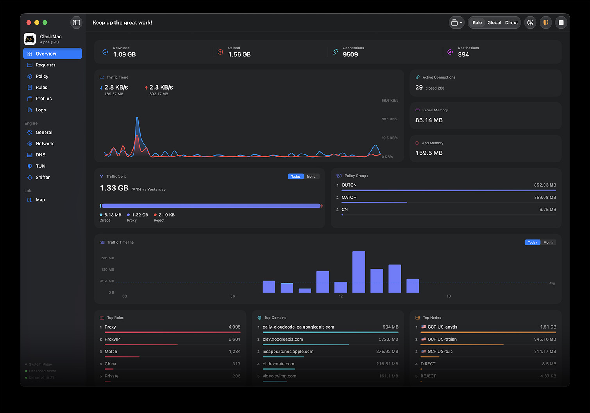Screen dimensions: 590x413
Task: Open the profile selector dropdown in toolbar
Action: point(456,23)
